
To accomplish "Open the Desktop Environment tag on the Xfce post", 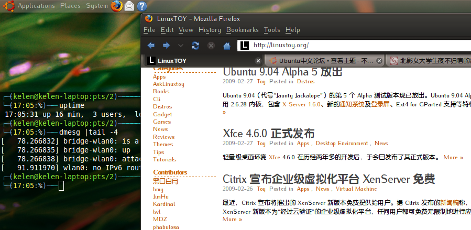I will point(342,144).
